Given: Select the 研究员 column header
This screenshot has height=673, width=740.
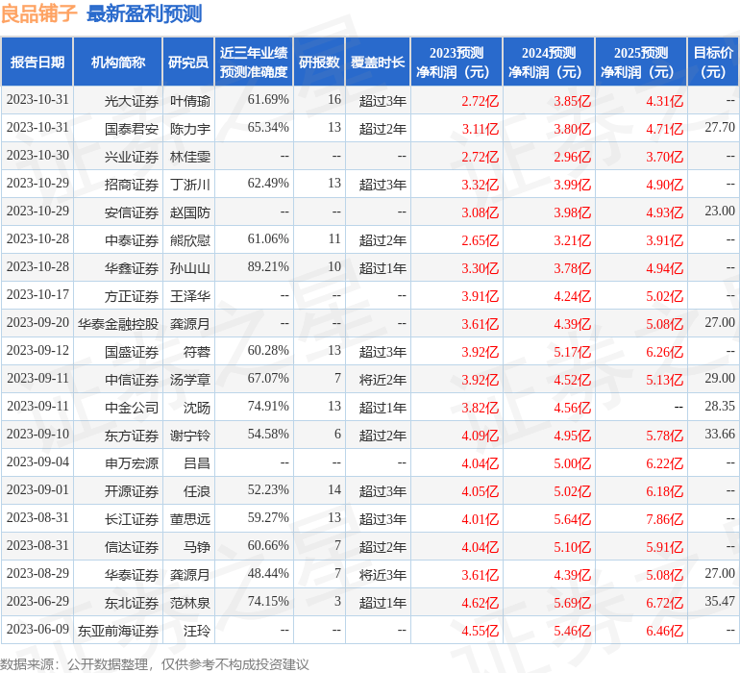Looking at the screenshot, I should [188, 62].
